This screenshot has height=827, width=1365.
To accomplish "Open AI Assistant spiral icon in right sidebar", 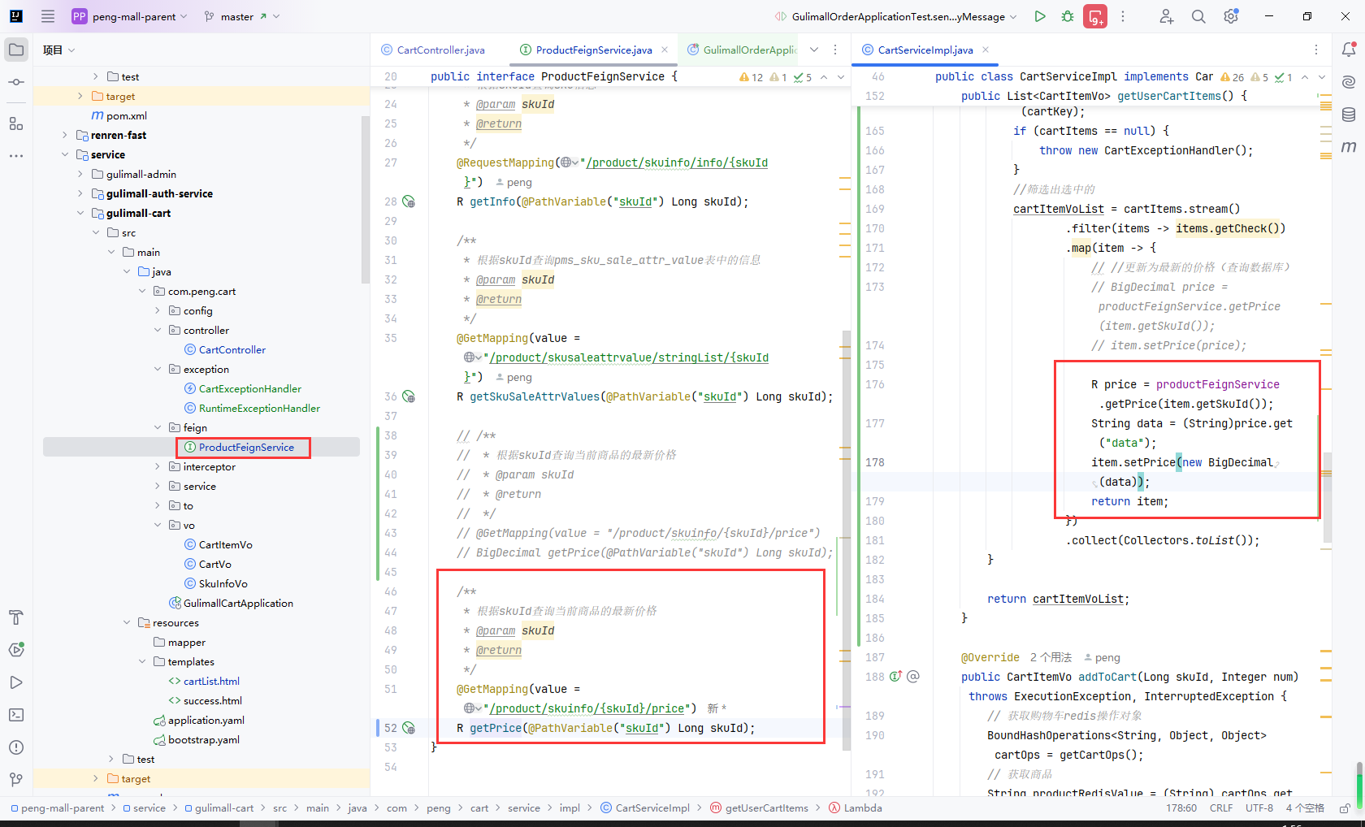I will click(x=1349, y=82).
